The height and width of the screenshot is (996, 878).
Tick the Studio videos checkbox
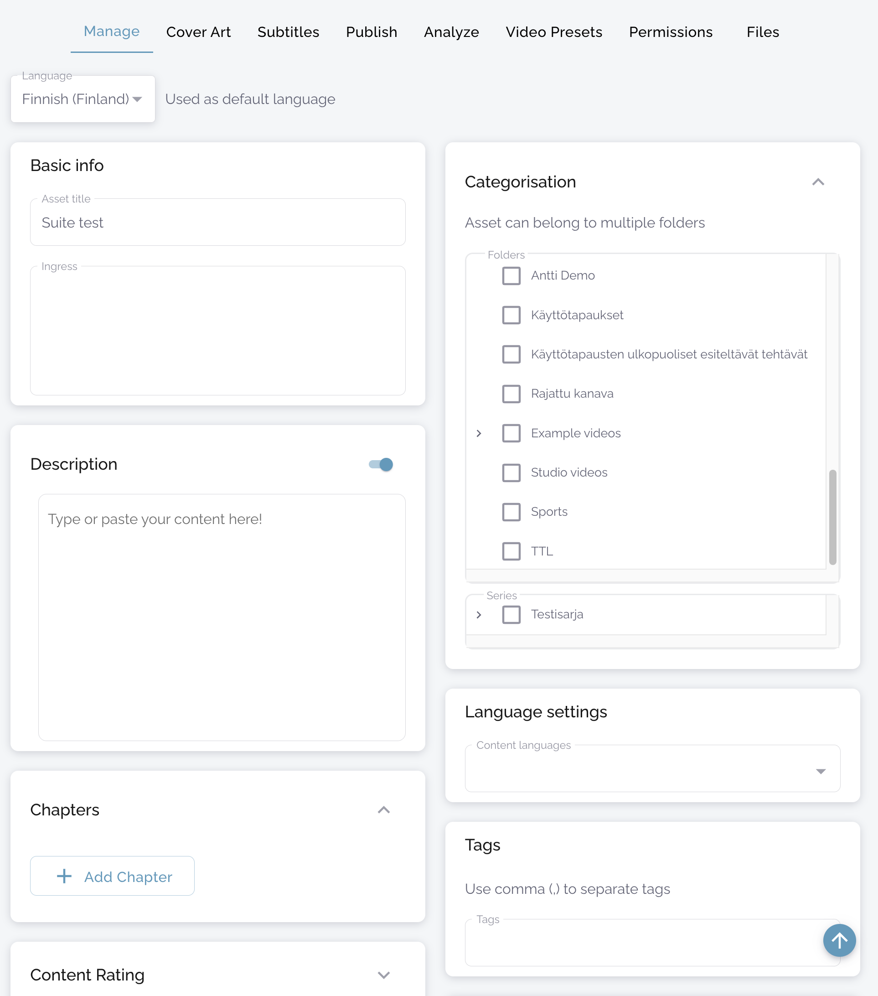click(x=511, y=472)
